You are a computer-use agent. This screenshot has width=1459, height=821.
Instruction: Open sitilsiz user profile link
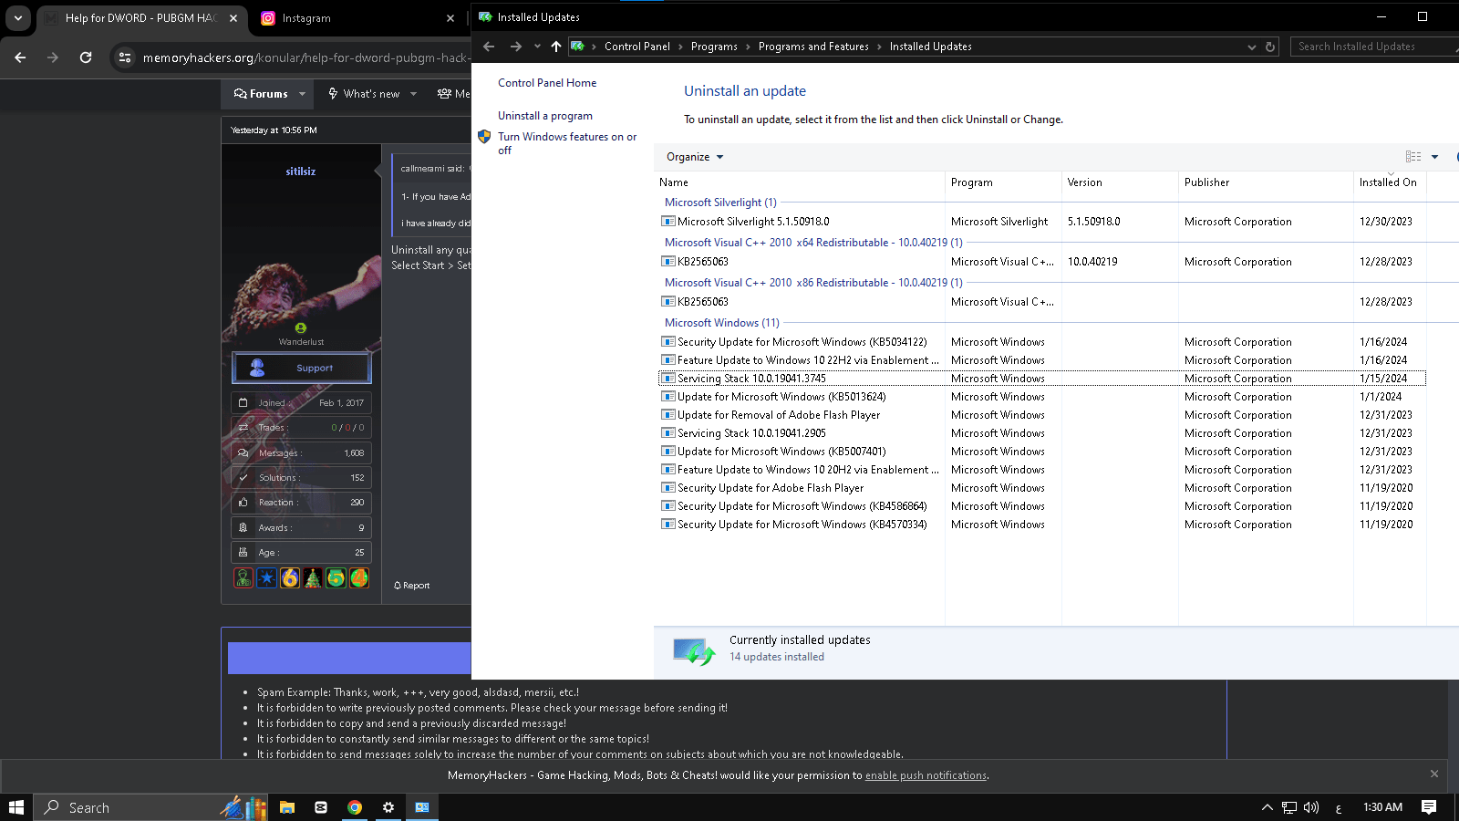tap(301, 171)
